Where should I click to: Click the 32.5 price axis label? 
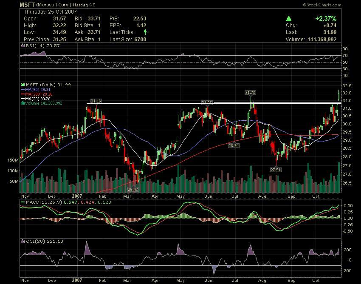click(x=347, y=86)
